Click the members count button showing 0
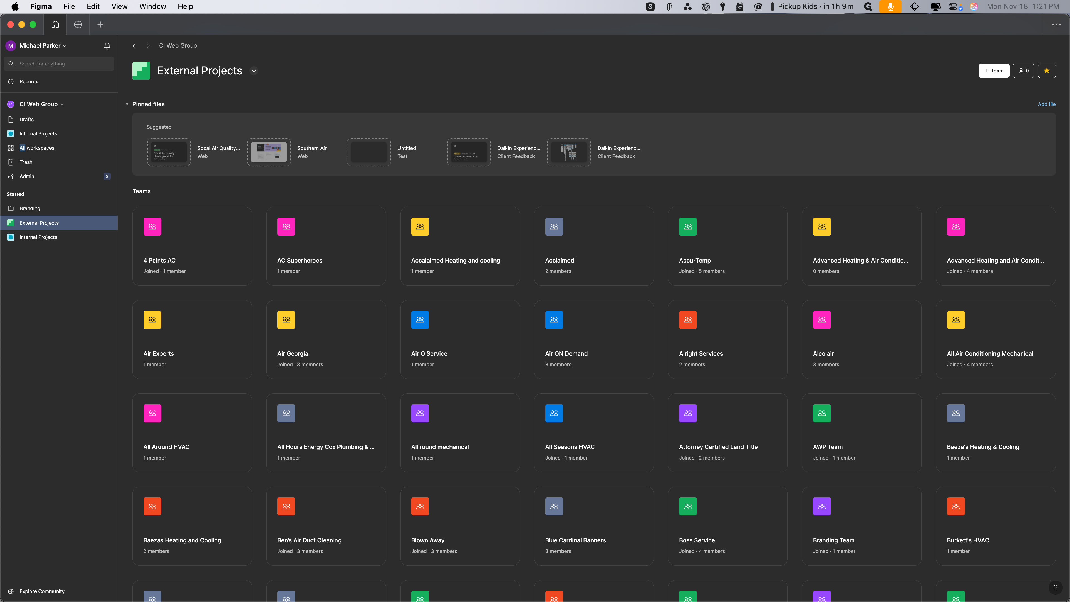Image resolution: width=1070 pixels, height=602 pixels. [x=1023, y=71]
